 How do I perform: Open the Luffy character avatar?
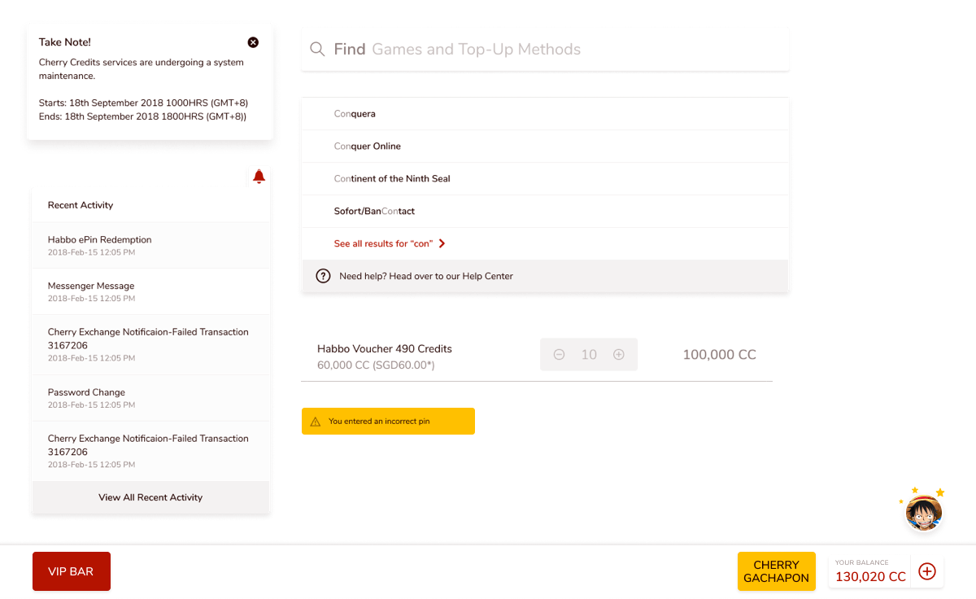(x=923, y=514)
